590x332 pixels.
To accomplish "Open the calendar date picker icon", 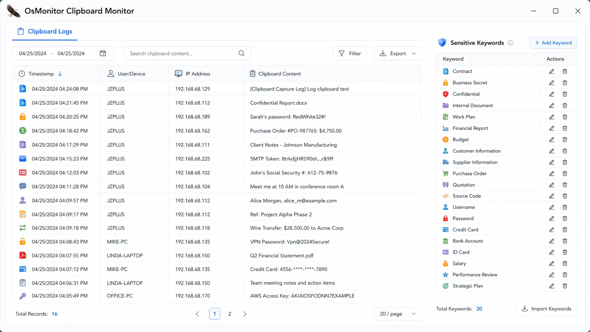I will [x=103, y=53].
